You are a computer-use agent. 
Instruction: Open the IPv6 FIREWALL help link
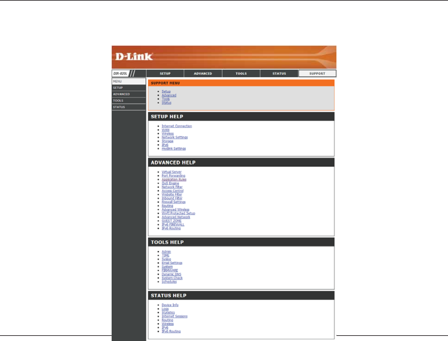[x=173, y=225]
